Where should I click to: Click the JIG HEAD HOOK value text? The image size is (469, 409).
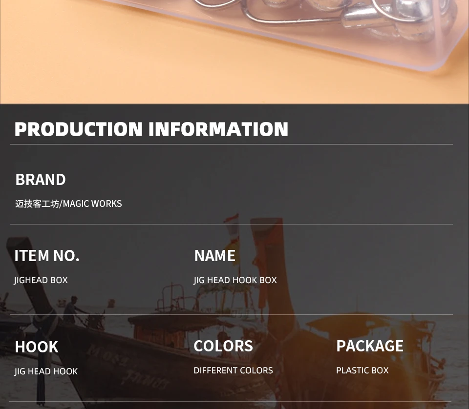46,371
